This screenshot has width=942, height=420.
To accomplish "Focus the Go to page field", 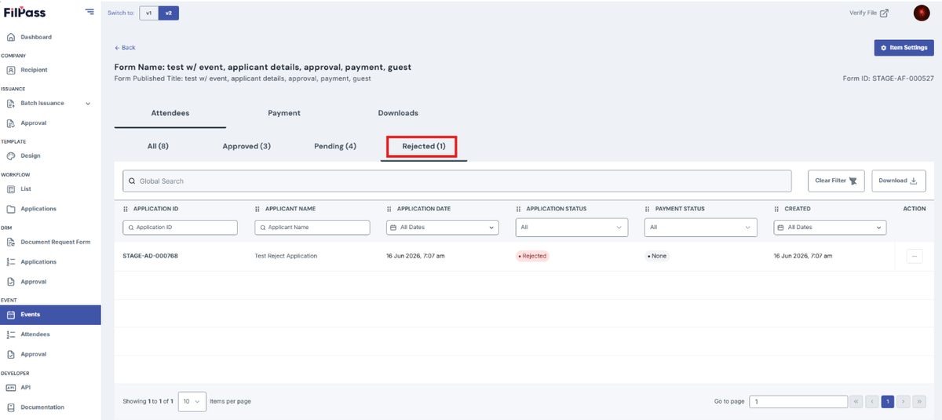I will 798,401.
